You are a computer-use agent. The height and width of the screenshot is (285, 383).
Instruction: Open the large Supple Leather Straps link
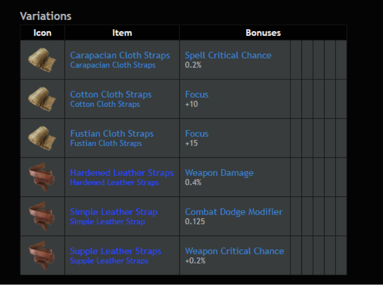click(115, 251)
